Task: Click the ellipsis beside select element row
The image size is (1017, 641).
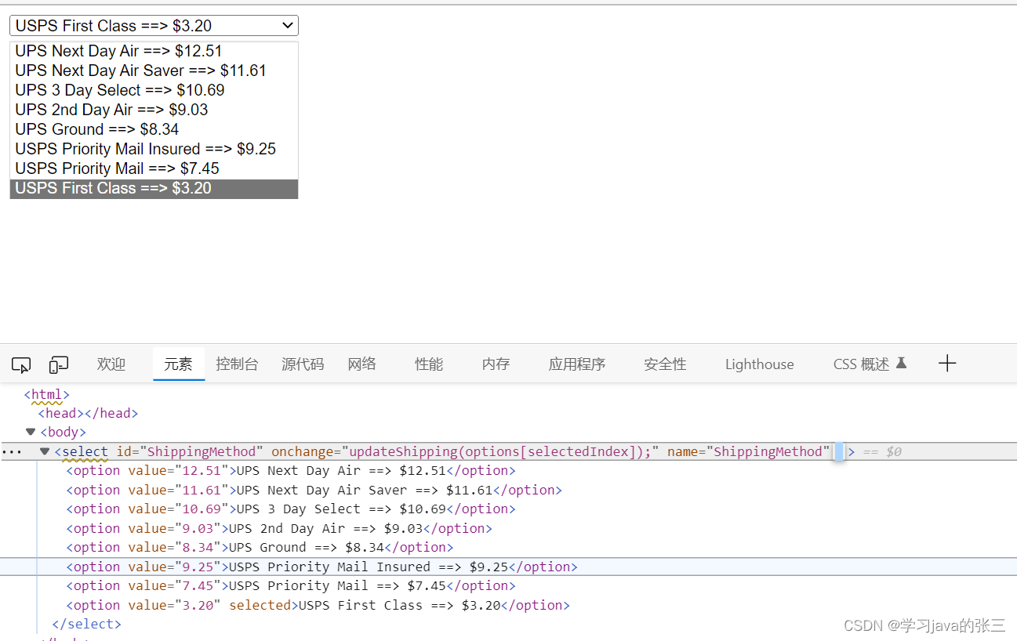Action: pos(12,452)
